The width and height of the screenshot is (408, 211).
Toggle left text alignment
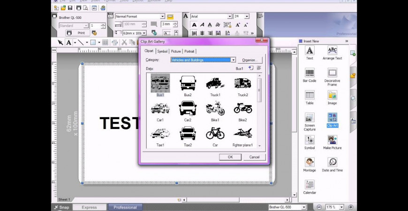(194, 33)
